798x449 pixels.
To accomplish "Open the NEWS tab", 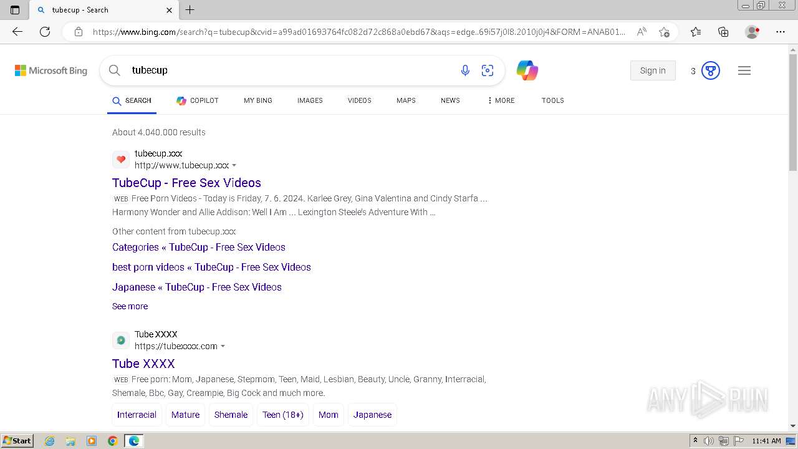I will pyautogui.click(x=450, y=100).
